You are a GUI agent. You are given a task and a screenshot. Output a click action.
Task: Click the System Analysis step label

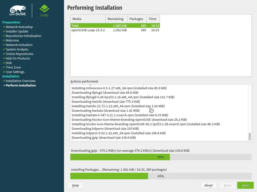(x=17, y=49)
